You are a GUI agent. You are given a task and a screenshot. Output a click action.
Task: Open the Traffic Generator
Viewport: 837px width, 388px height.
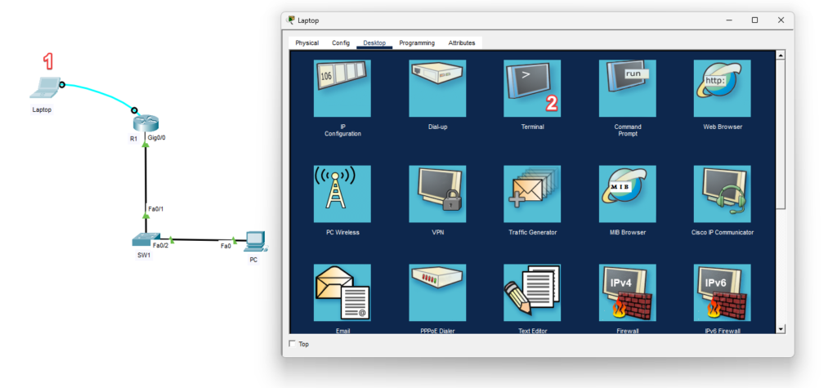(532, 194)
